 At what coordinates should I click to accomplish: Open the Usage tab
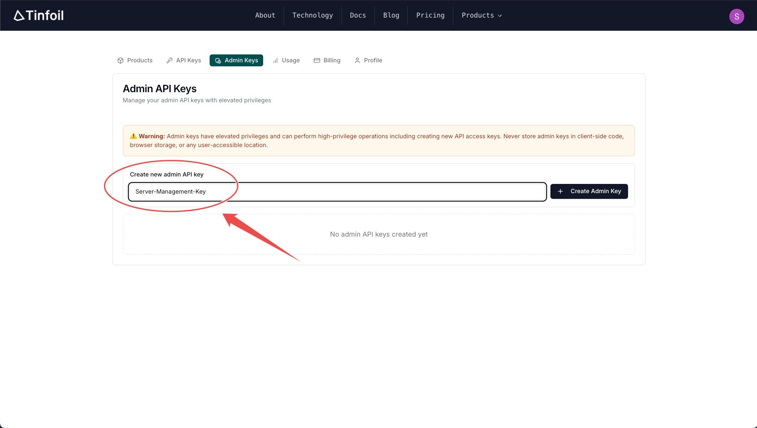coord(286,61)
